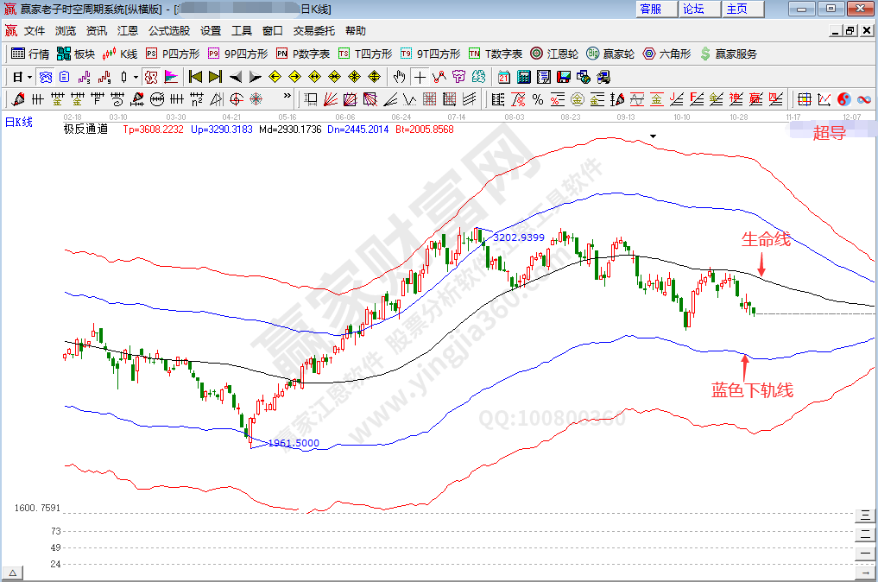Click the percent sign drawing tool
The height and width of the screenshot is (582, 878).
click(537, 99)
